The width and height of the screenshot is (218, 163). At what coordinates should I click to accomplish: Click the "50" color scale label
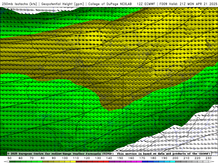point(10,158)
